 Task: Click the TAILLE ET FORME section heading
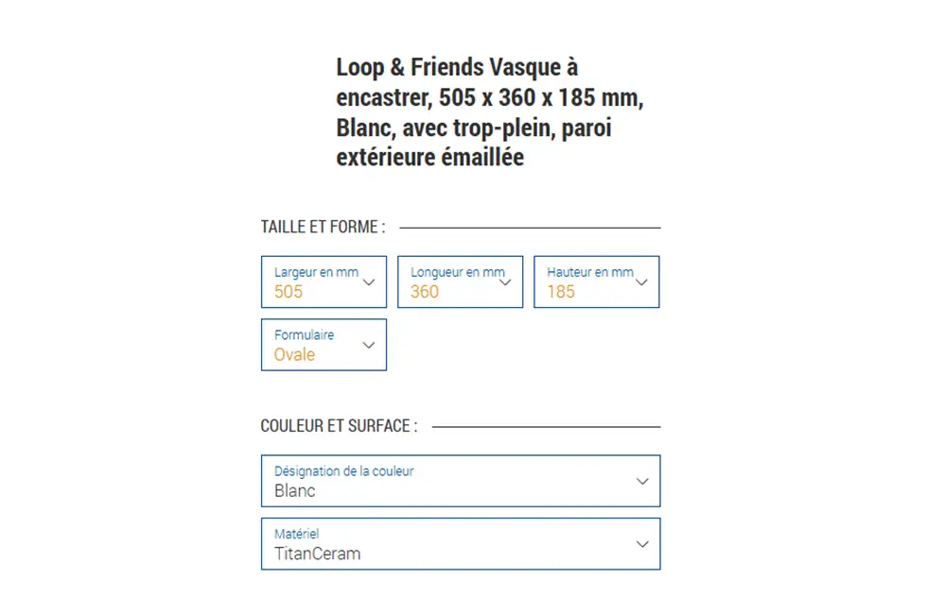click(324, 227)
